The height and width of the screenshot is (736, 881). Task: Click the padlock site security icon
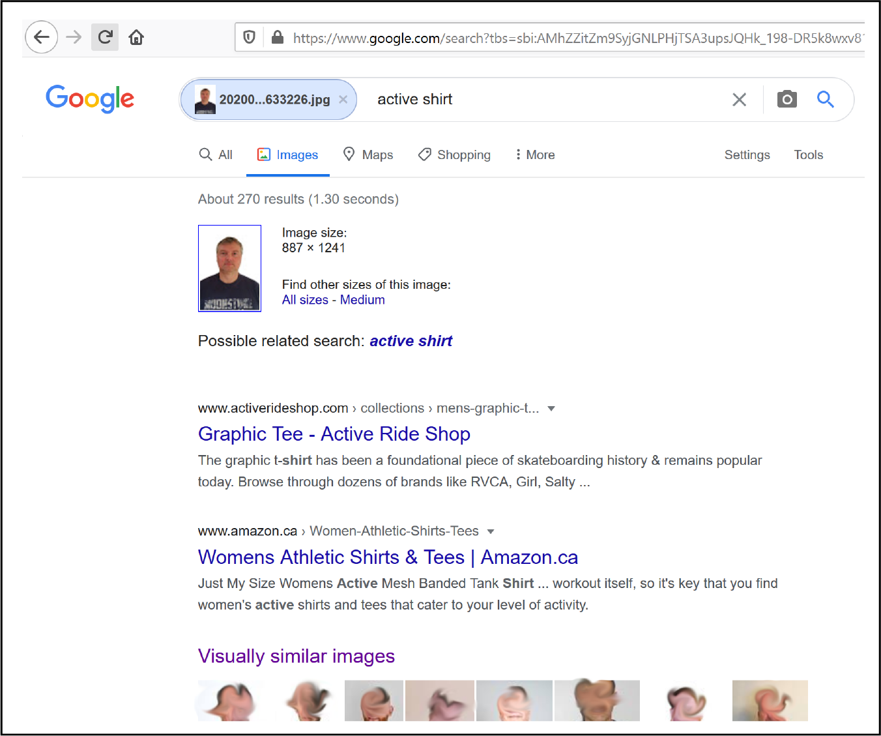pos(278,37)
